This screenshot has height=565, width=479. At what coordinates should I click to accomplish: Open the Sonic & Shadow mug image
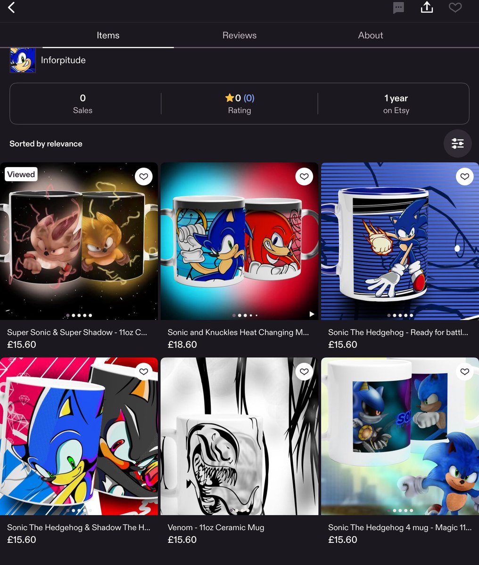(x=79, y=436)
